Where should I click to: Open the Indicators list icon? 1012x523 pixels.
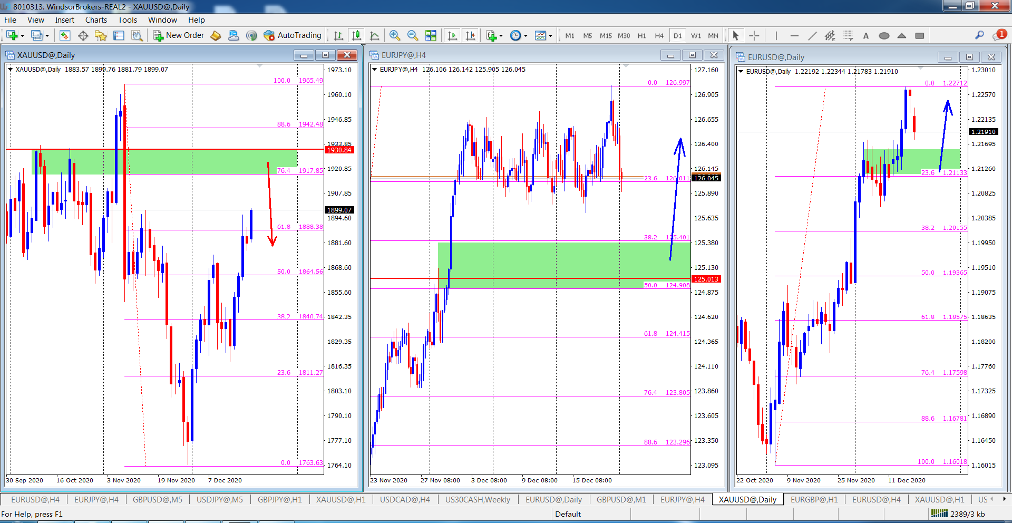pyautogui.click(x=491, y=35)
